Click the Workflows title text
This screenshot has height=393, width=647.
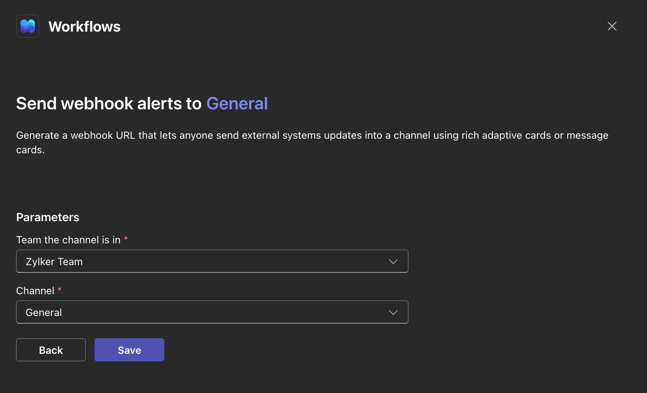pyautogui.click(x=84, y=27)
